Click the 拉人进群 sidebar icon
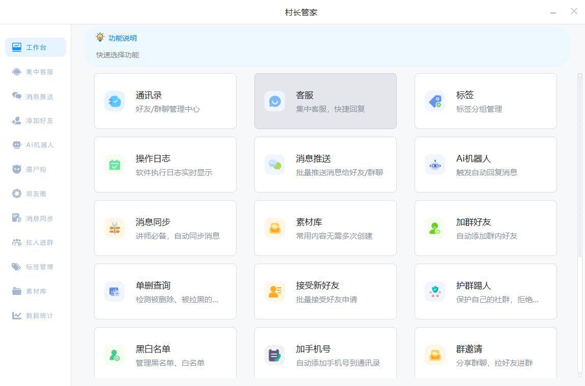The width and height of the screenshot is (585, 386). [x=35, y=242]
